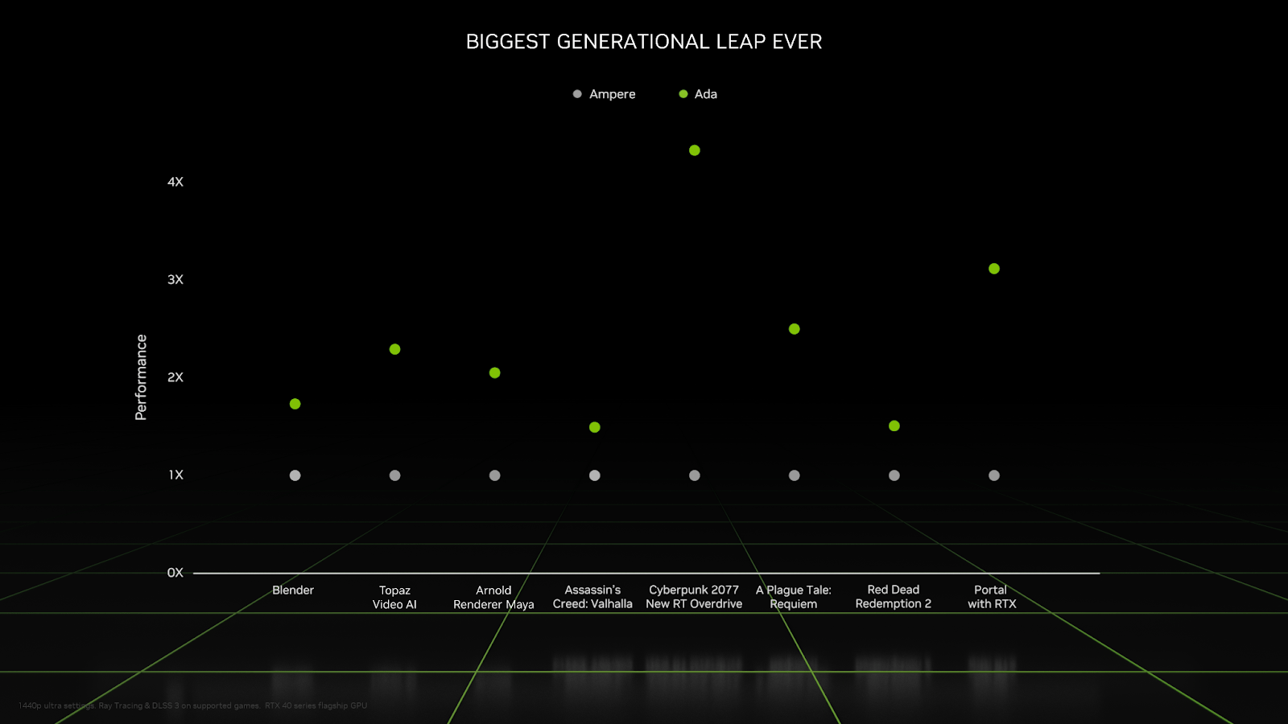
Task: Click the 'Topaz Video AI' category label
Action: (x=394, y=598)
